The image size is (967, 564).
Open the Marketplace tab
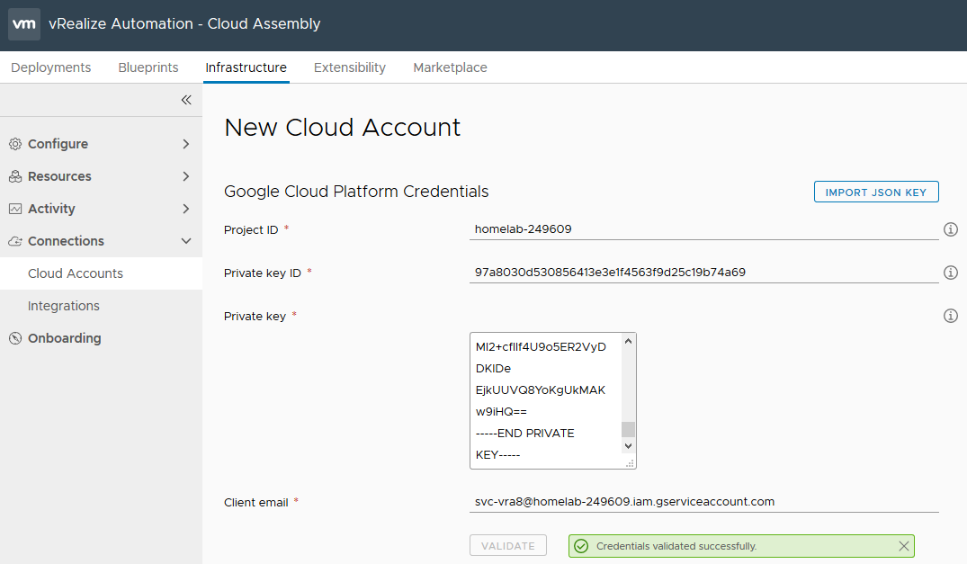click(450, 67)
